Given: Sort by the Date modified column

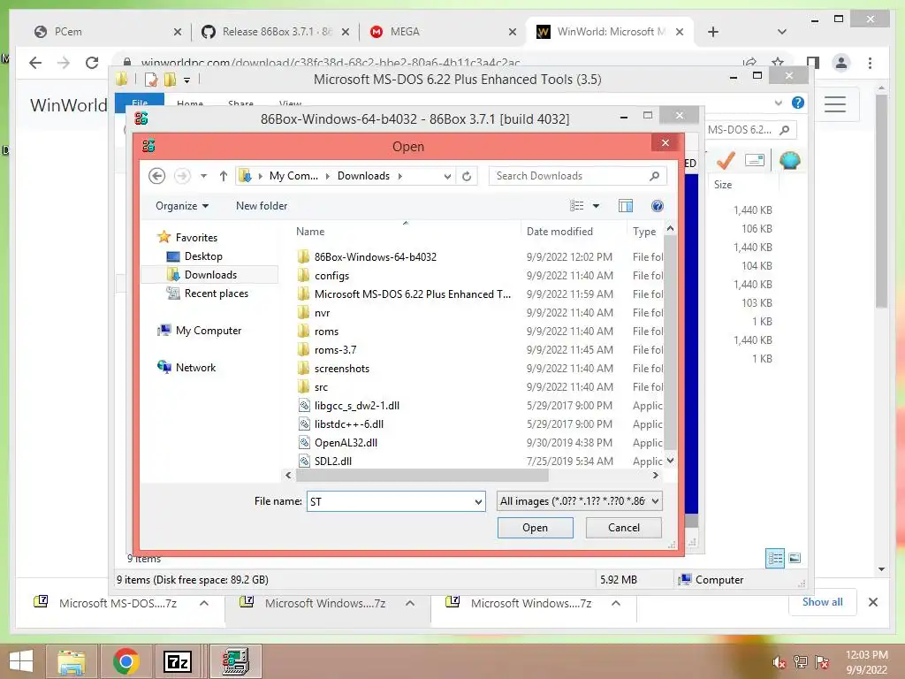Looking at the screenshot, I should tap(559, 231).
